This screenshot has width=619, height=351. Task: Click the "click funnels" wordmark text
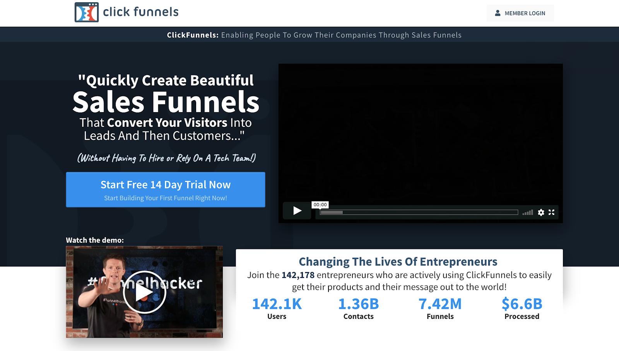click(x=141, y=12)
